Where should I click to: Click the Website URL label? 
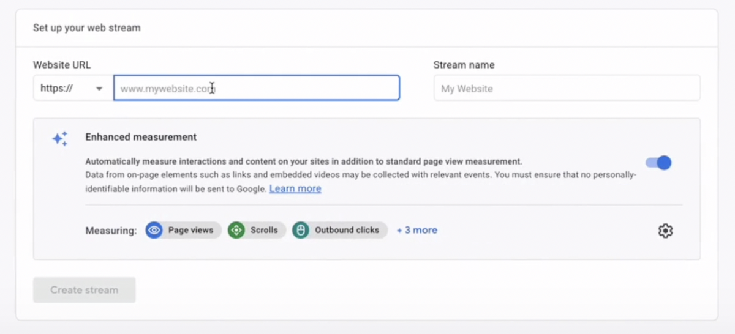(62, 65)
